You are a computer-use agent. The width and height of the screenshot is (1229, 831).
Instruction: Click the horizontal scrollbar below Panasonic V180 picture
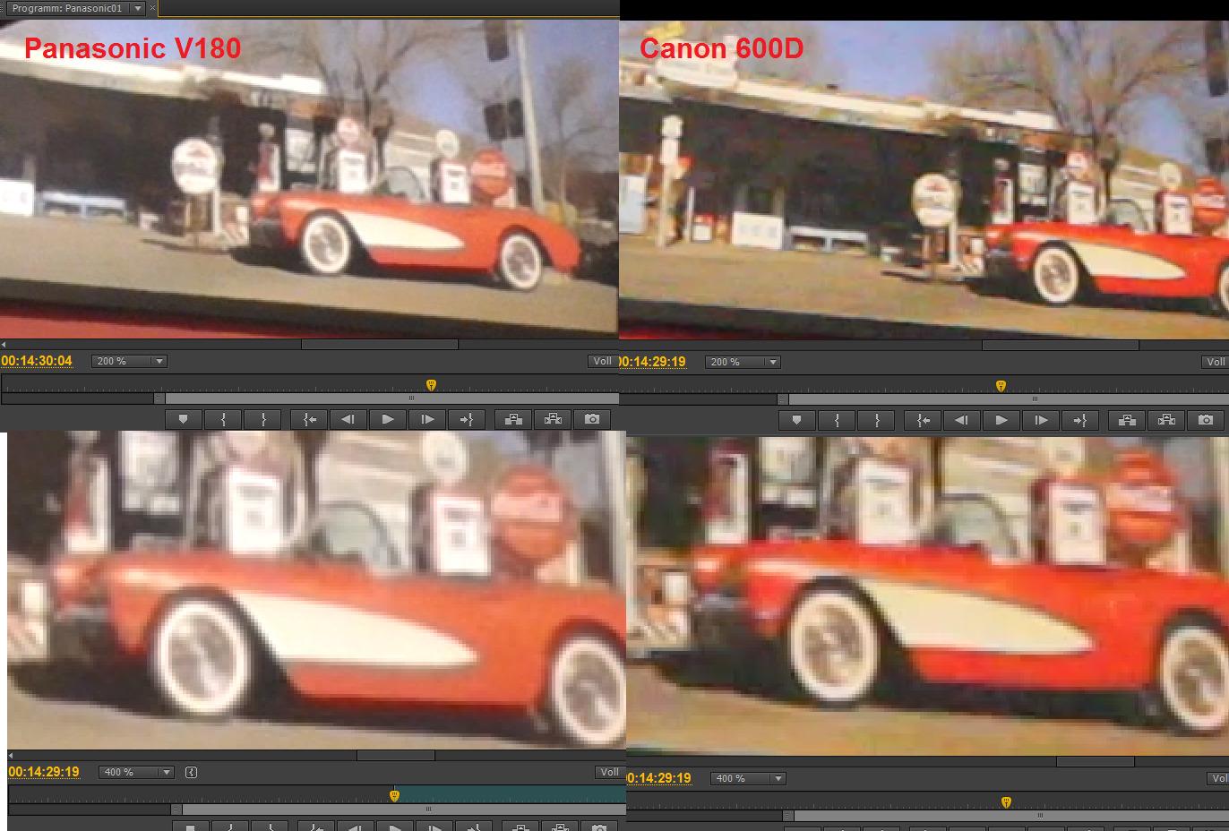(380, 344)
